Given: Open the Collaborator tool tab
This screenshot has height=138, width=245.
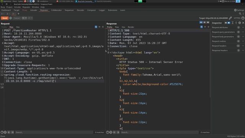Looking at the screenshot, I should pos(56,10).
